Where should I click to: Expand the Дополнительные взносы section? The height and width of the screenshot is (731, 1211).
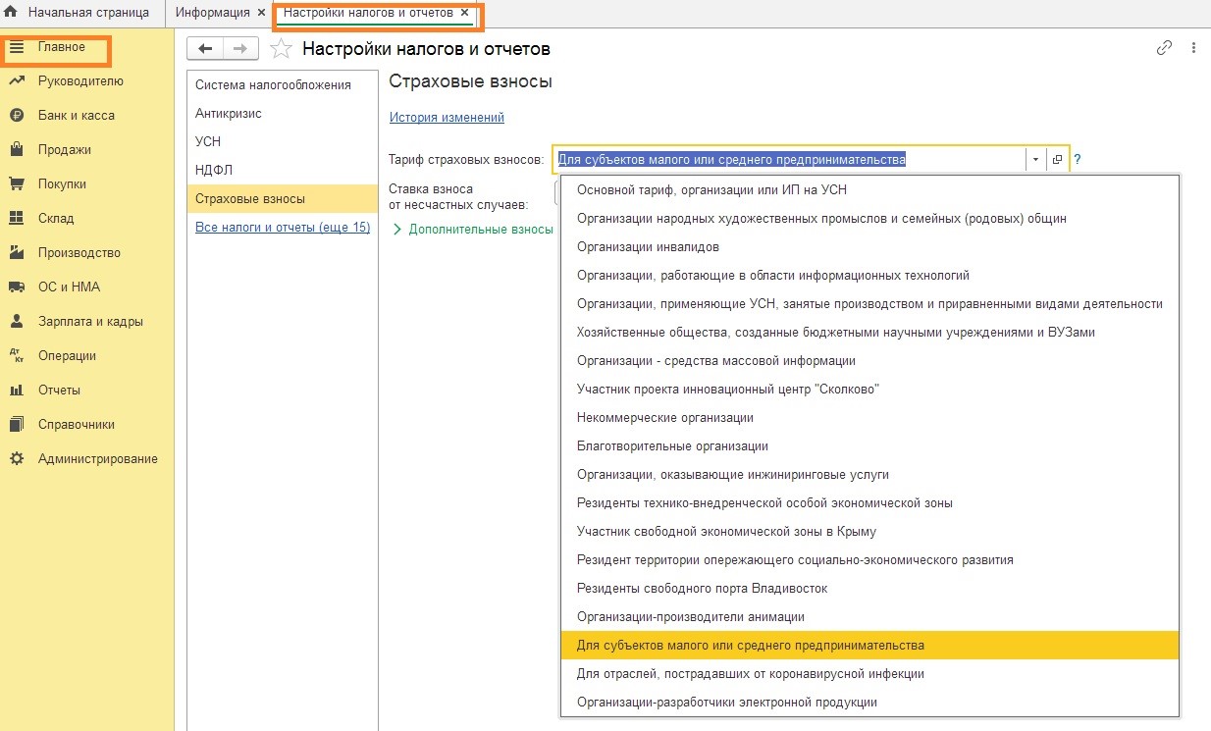[x=473, y=230]
